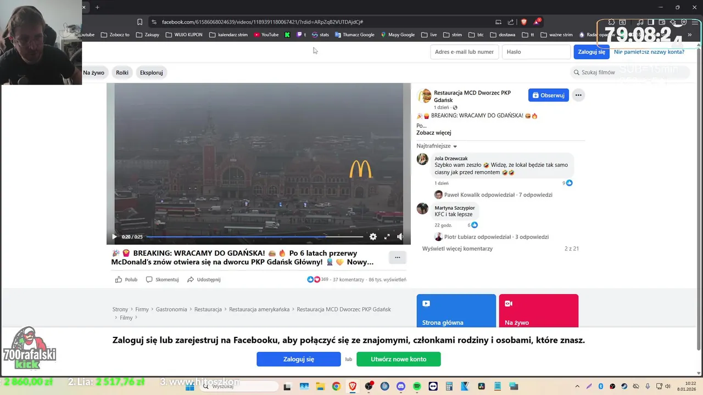Click Skomentuj under the video
703x395 pixels.
pos(162,279)
